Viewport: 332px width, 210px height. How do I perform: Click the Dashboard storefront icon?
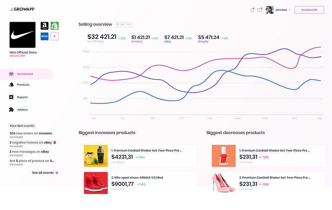(11, 74)
